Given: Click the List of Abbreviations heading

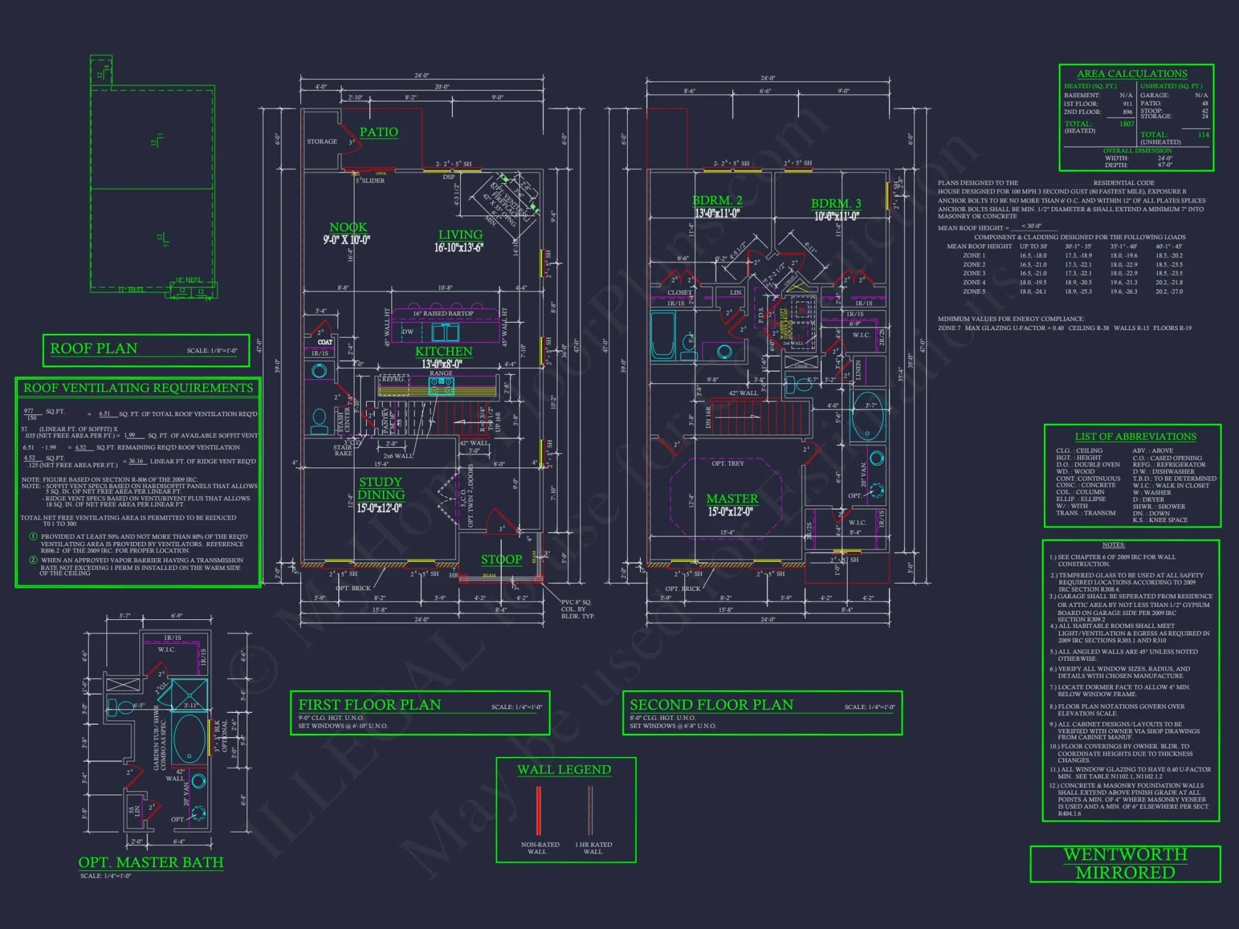Looking at the screenshot, I should pos(1136,437).
